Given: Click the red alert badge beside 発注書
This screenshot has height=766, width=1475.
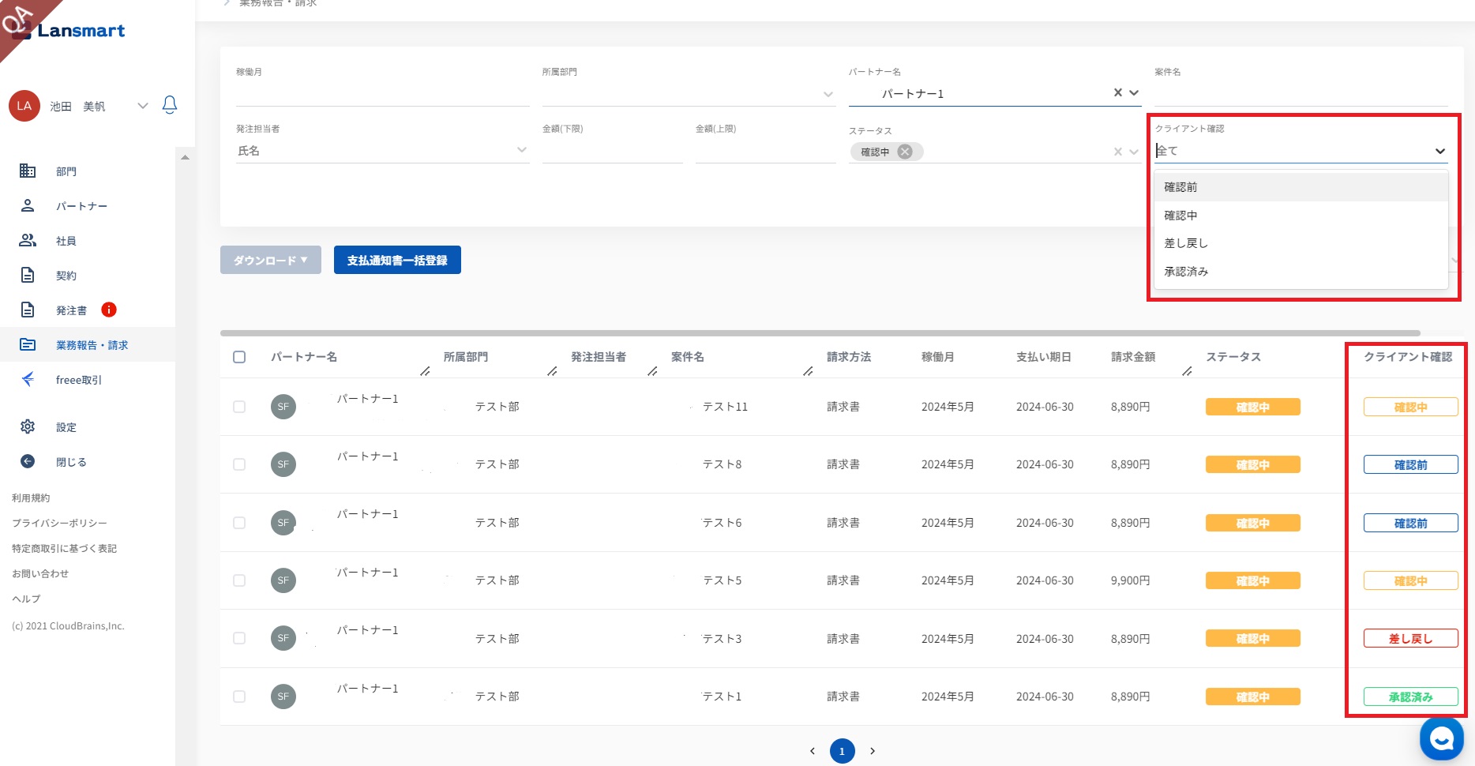Looking at the screenshot, I should [109, 310].
